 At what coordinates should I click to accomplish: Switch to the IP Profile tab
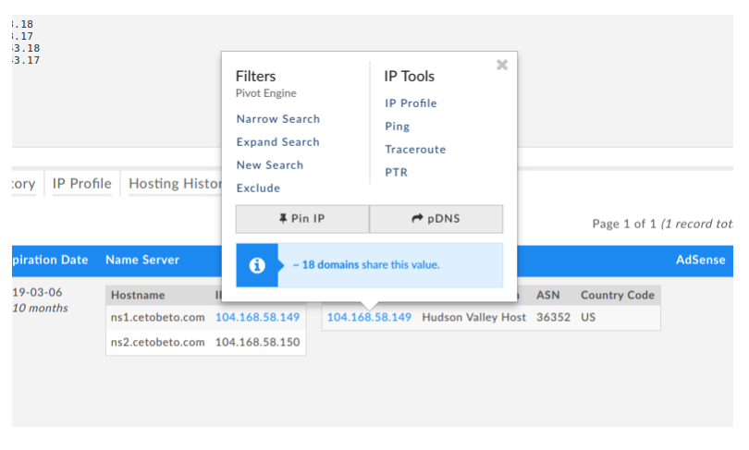81,184
